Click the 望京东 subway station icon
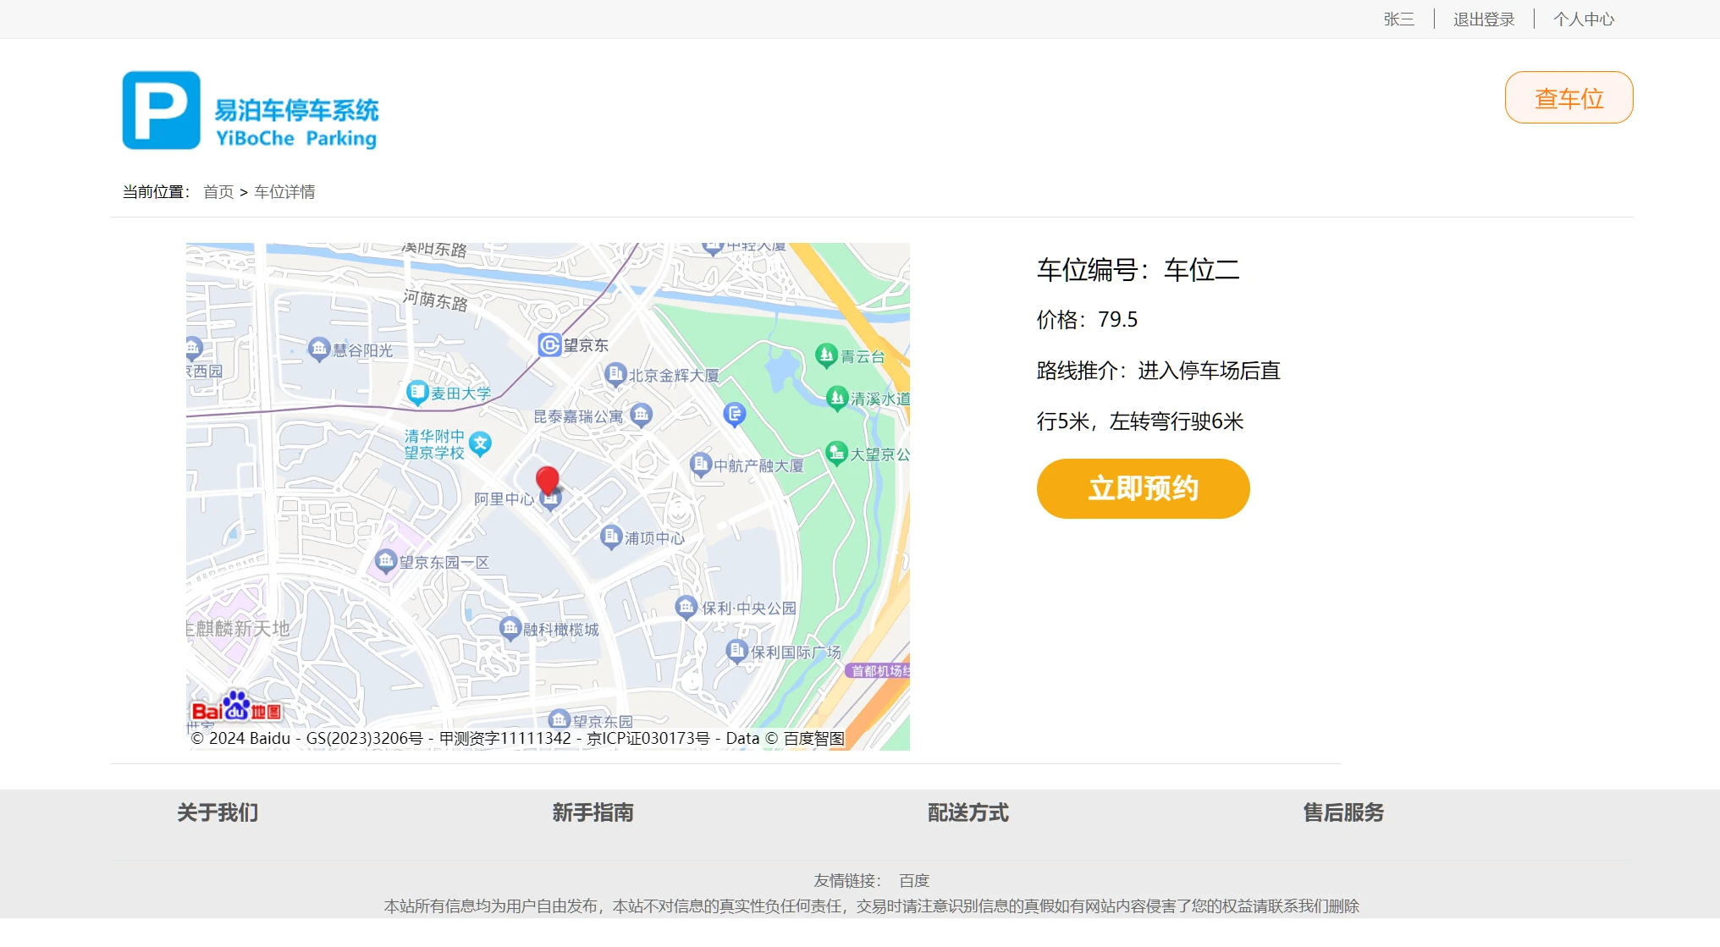 (550, 344)
